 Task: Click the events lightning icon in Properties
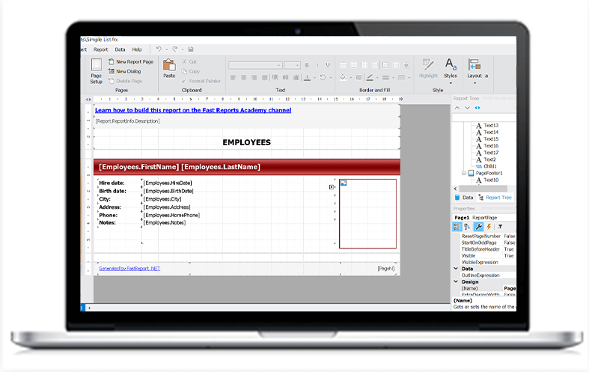(489, 226)
